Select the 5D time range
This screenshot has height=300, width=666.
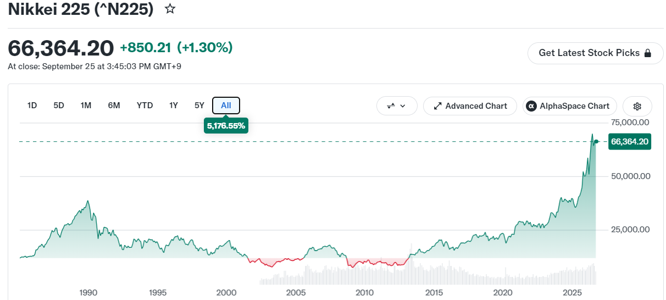click(59, 105)
